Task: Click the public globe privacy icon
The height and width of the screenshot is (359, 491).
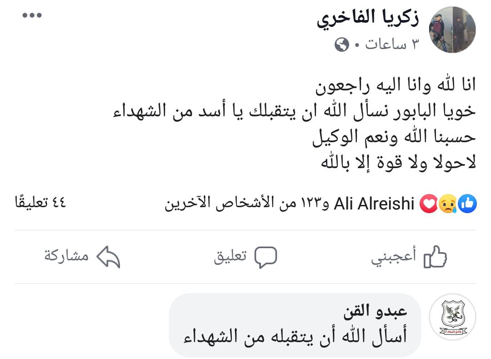Action: pos(342,45)
